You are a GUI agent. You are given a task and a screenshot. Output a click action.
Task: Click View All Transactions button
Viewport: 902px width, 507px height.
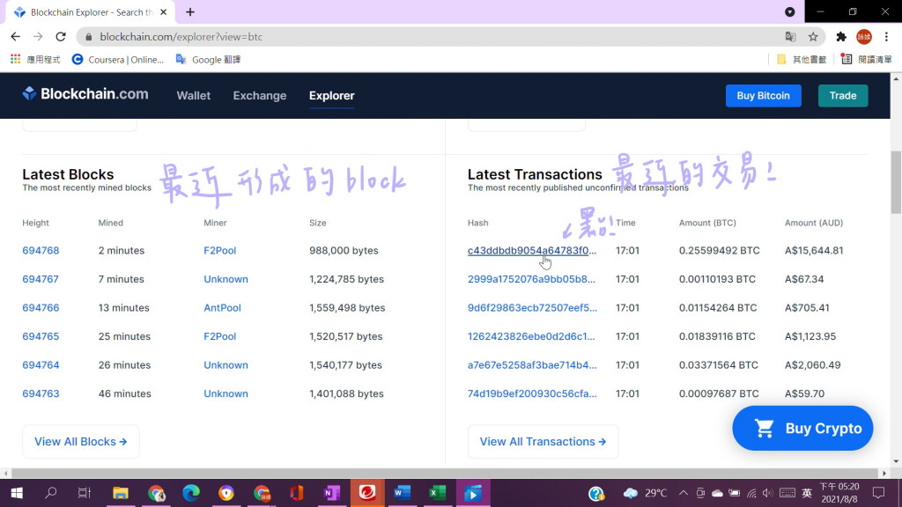(x=543, y=442)
